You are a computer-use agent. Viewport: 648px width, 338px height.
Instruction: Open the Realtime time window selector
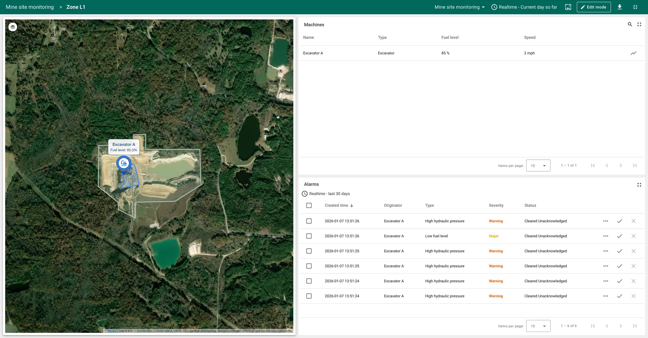[x=524, y=7]
